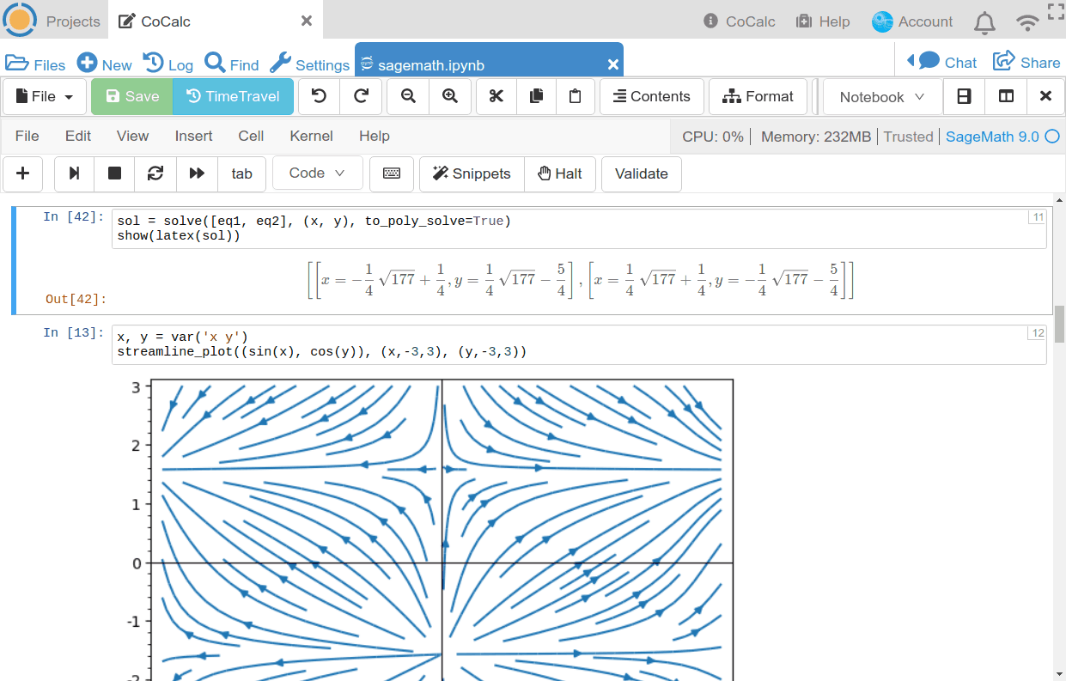1066x681 pixels.
Task: Open the Kernel menu
Action: [311, 136]
